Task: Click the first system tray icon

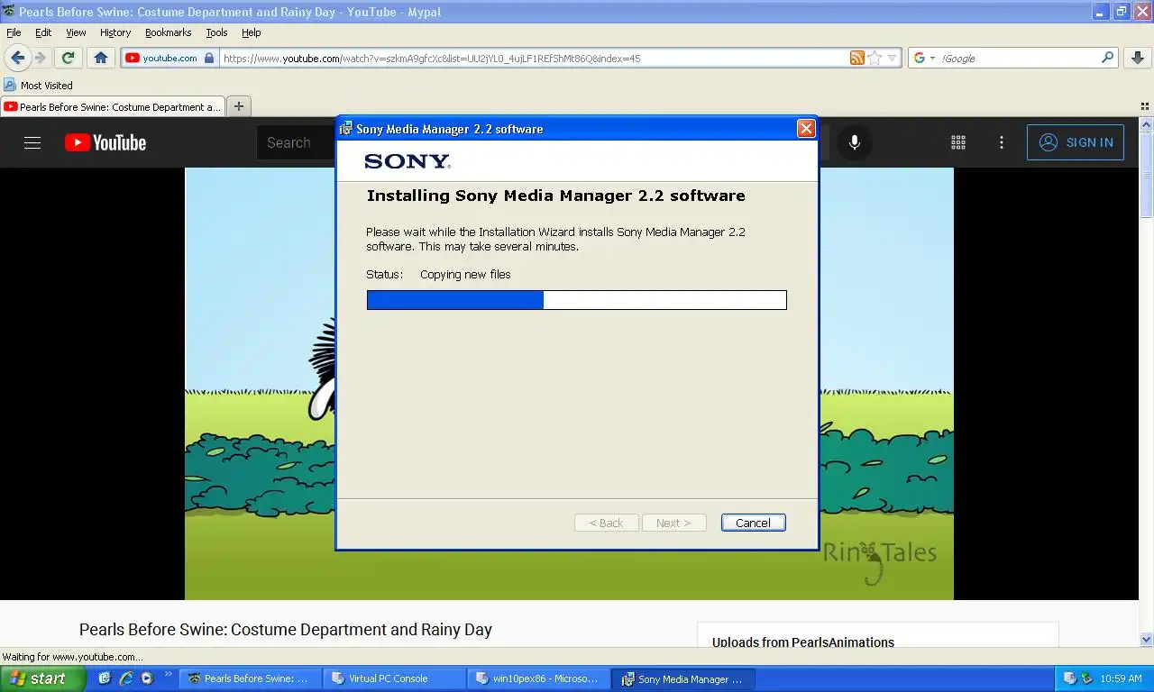Action: tap(1069, 678)
